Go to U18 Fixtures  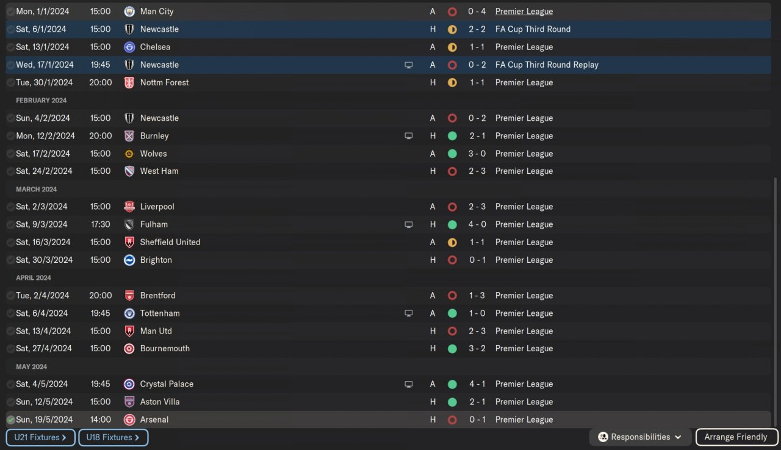point(113,437)
